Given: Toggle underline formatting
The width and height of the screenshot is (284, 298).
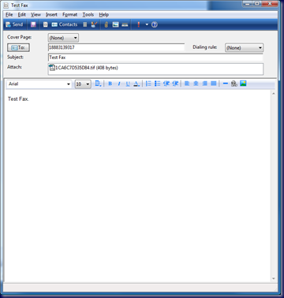Looking at the screenshot, I should click(128, 84).
